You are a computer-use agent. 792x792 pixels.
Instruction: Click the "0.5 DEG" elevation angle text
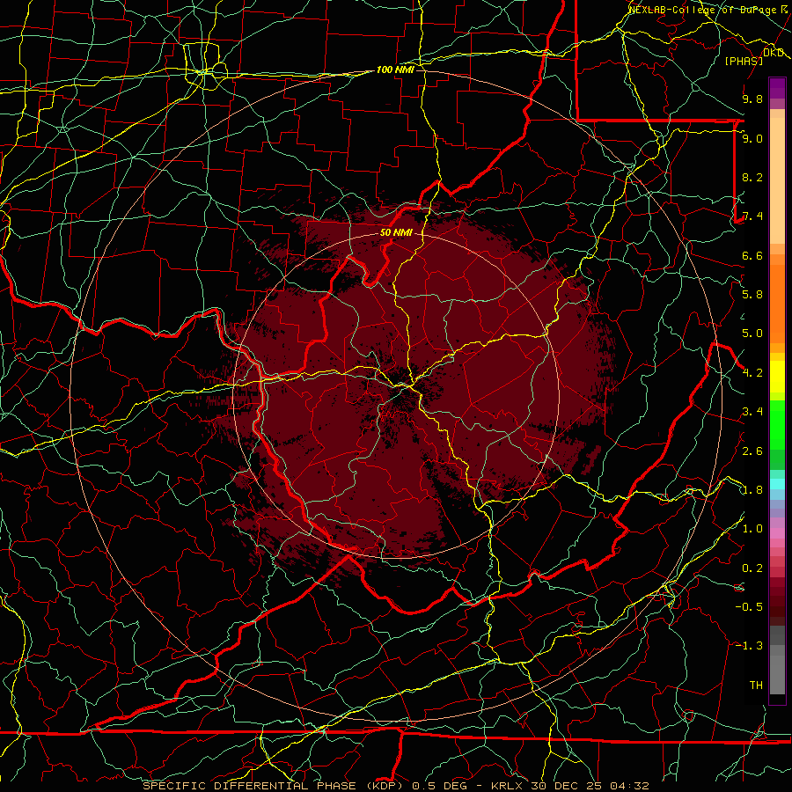click(439, 786)
